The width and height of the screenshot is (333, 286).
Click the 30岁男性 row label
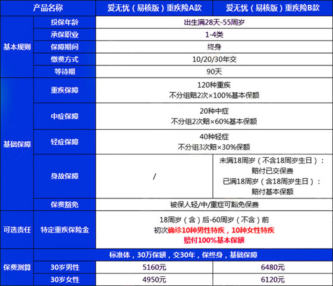65,268
